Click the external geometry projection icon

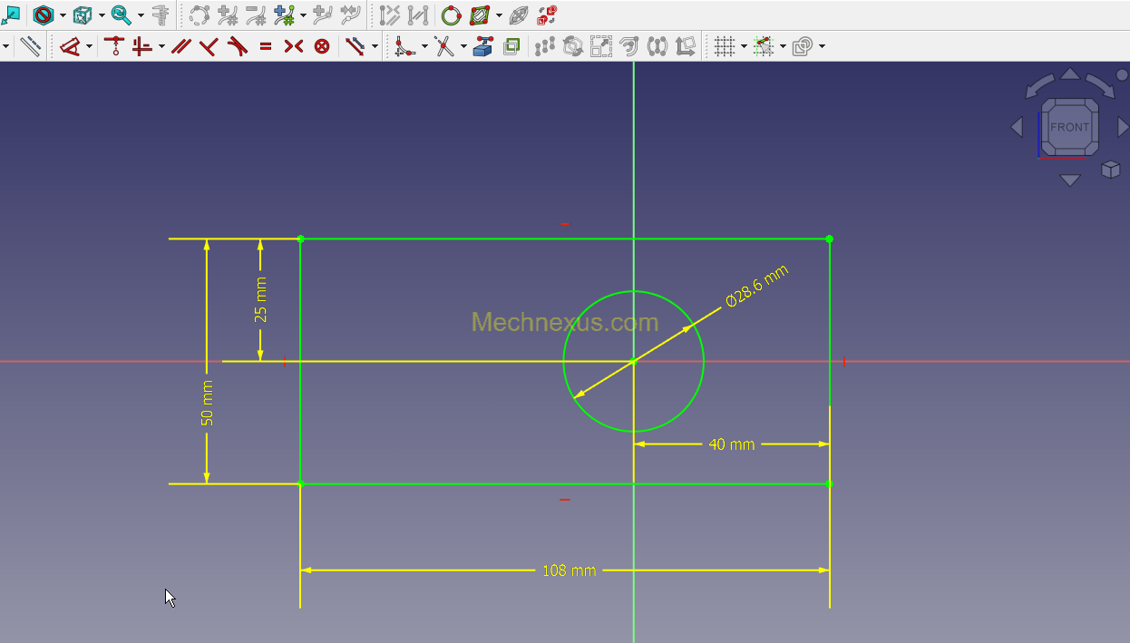483,46
